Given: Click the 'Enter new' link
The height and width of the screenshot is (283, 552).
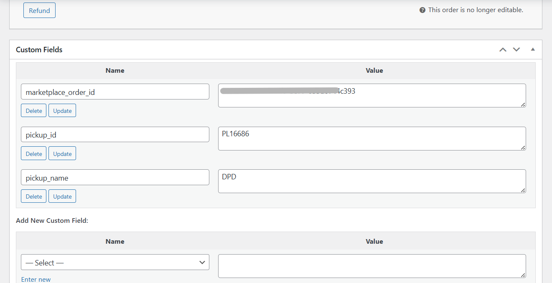Looking at the screenshot, I should pyautogui.click(x=36, y=279).
